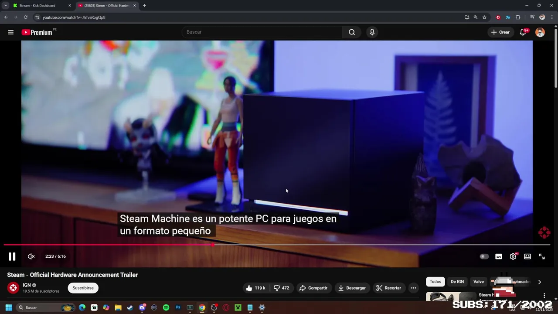
Task: Start voice search with microphone
Action: click(x=372, y=32)
